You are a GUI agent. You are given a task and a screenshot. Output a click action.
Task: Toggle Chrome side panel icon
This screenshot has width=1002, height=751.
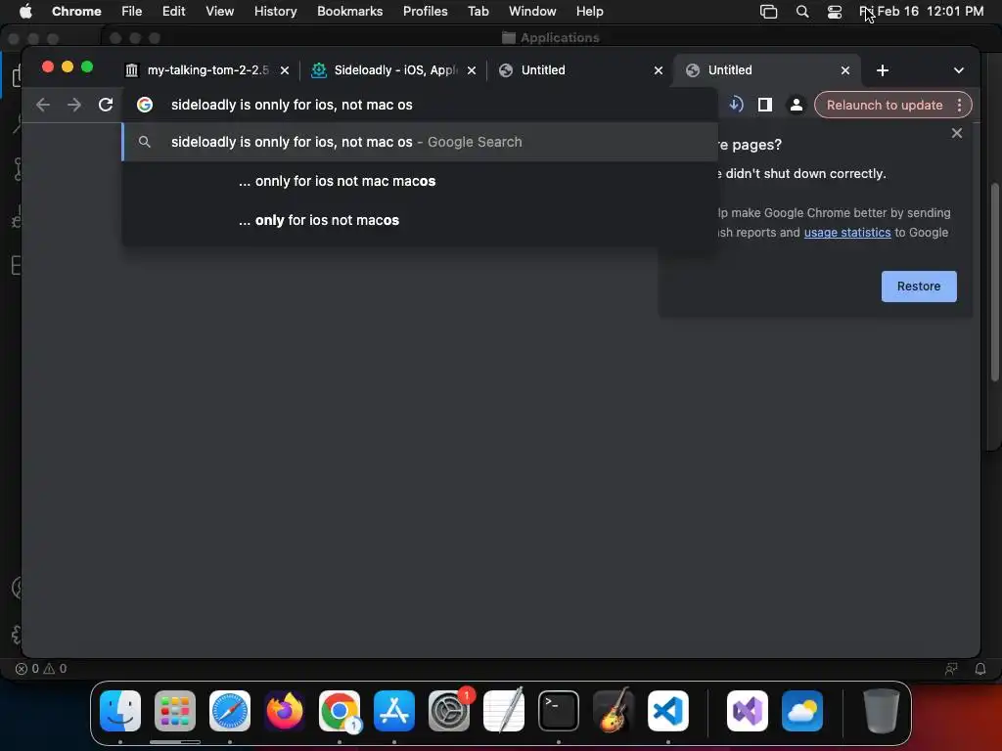(x=765, y=105)
